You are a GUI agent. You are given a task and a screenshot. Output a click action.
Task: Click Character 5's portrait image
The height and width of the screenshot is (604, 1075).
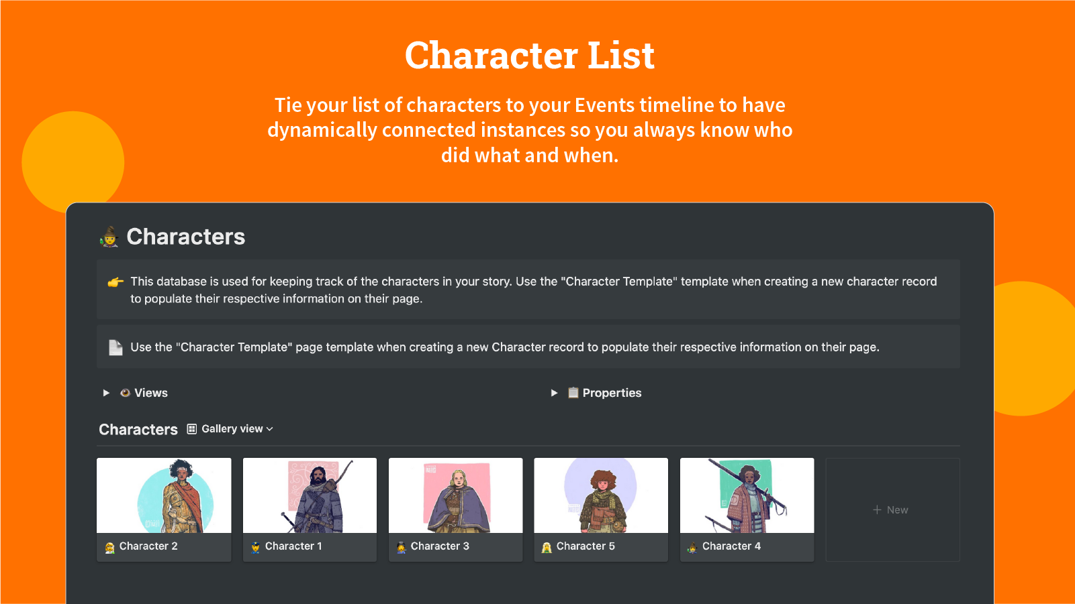(x=600, y=496)
